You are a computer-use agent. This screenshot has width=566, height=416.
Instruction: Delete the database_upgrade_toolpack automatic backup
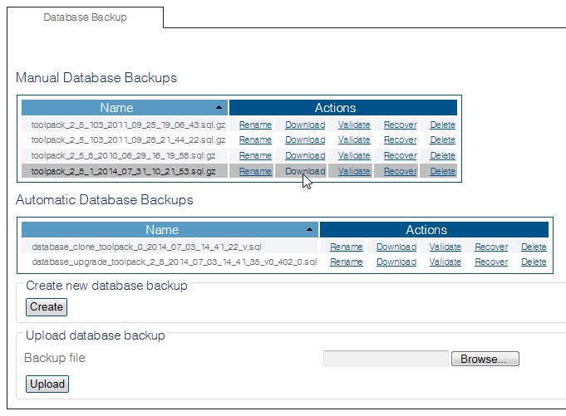pyautogui.click(x=534, y=262)
